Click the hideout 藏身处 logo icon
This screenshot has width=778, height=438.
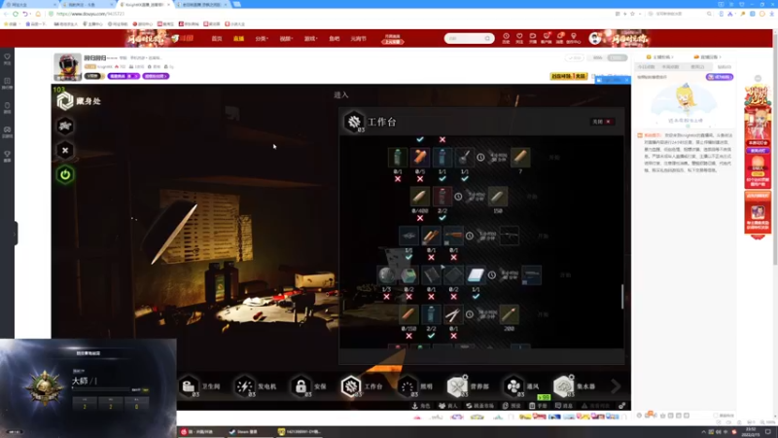(x=65, y=101)
